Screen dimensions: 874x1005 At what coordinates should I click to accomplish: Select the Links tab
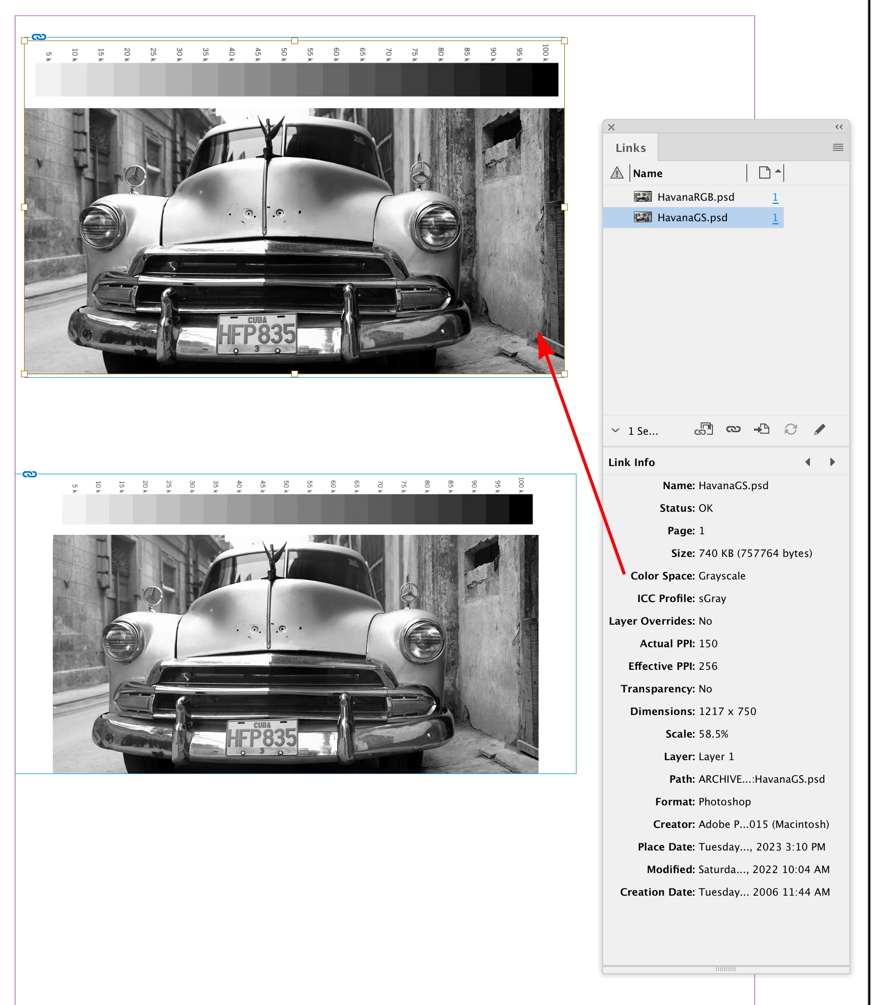coord(630,148)
